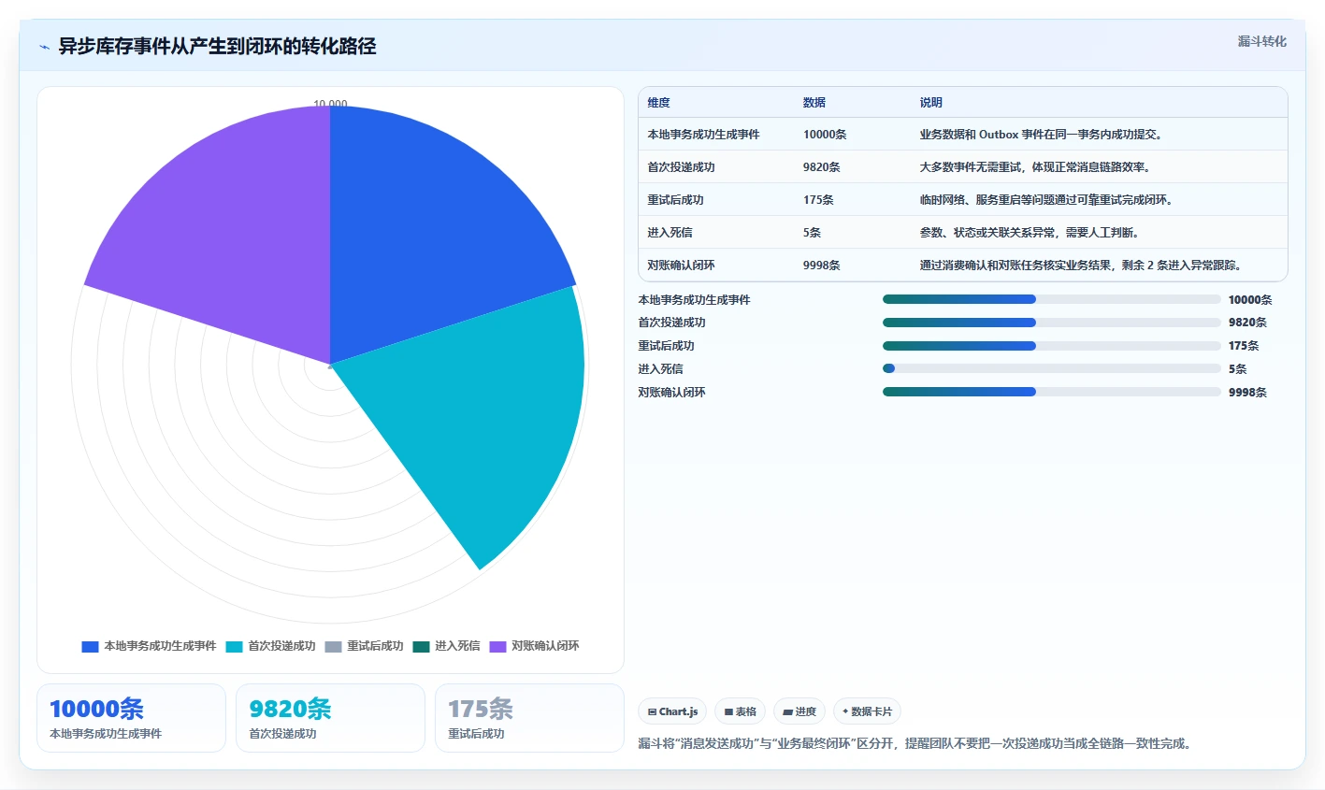1325x790 pixels.
Task: Click the 说明 column header
Action: [x=930, y=103]
